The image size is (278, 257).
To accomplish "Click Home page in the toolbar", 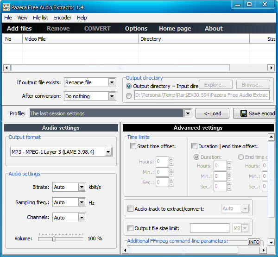I will click(175, 29).
